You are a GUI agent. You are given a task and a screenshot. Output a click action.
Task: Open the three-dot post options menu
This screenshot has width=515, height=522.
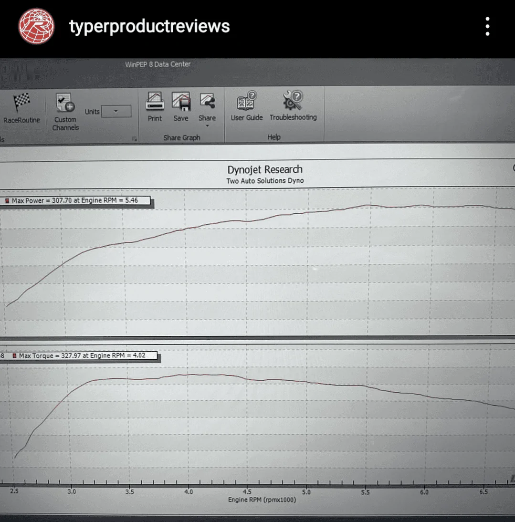487,26
